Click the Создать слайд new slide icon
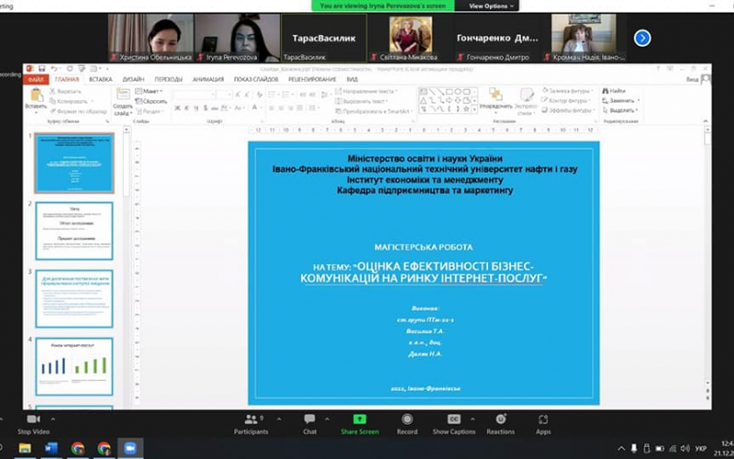This screenshot has width=734, height=459. 123,95
